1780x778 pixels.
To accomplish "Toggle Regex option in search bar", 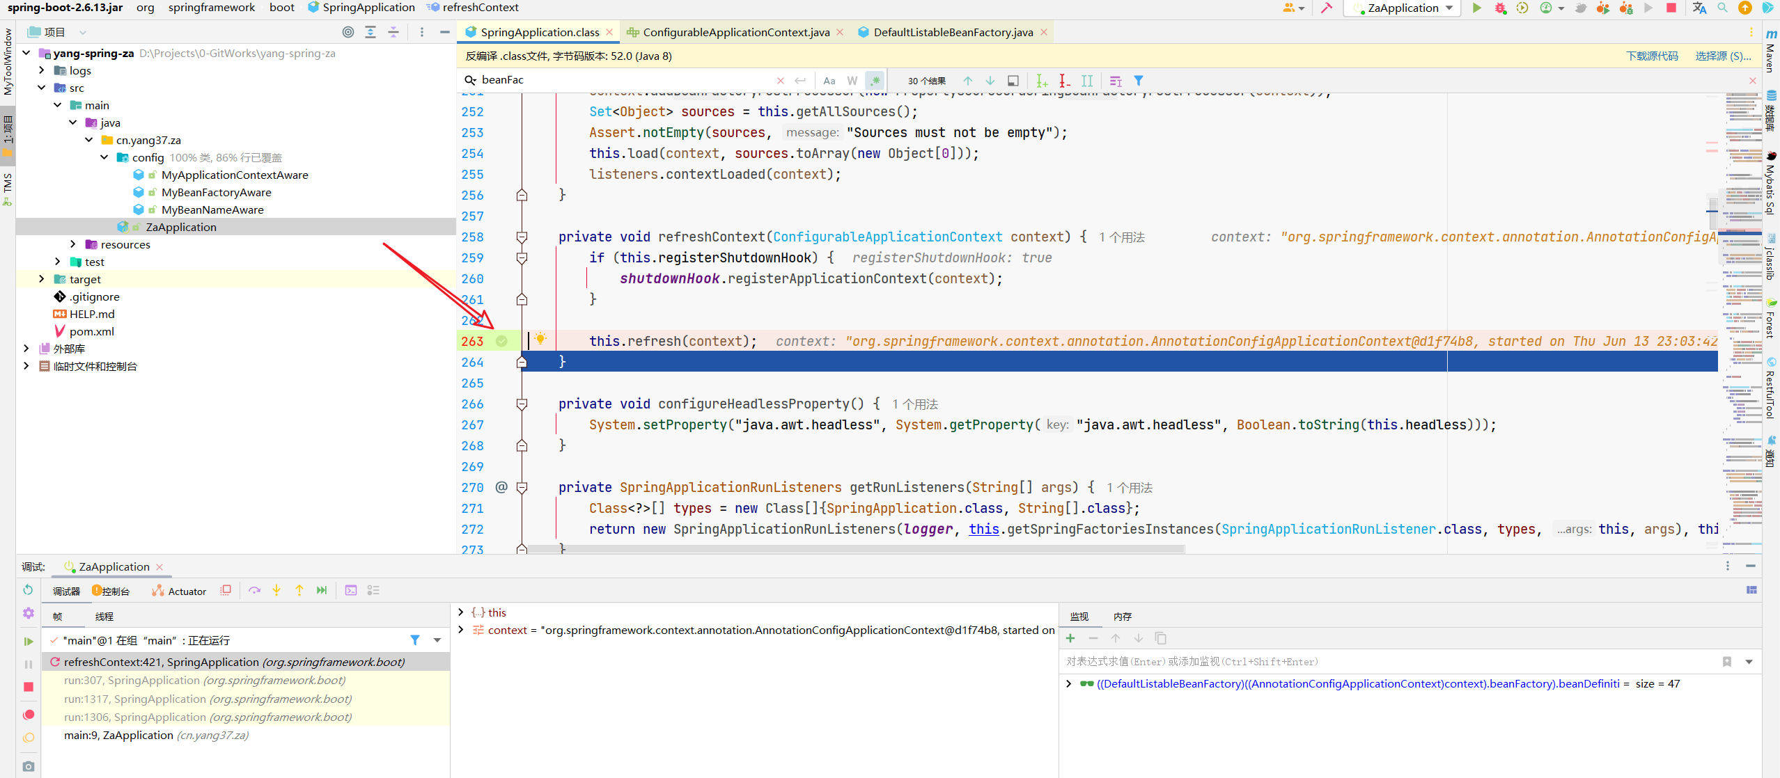I will (875, 81).
